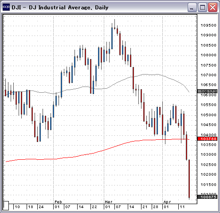Click the Apr month label on time axis
Screen dimensions: 220x213
[167, 202]
